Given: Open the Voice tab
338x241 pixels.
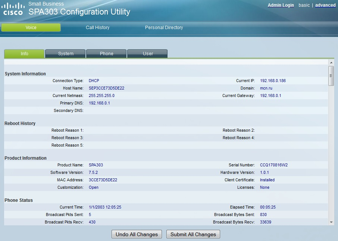Looking at the screenshot, I should tap(31, 28).
